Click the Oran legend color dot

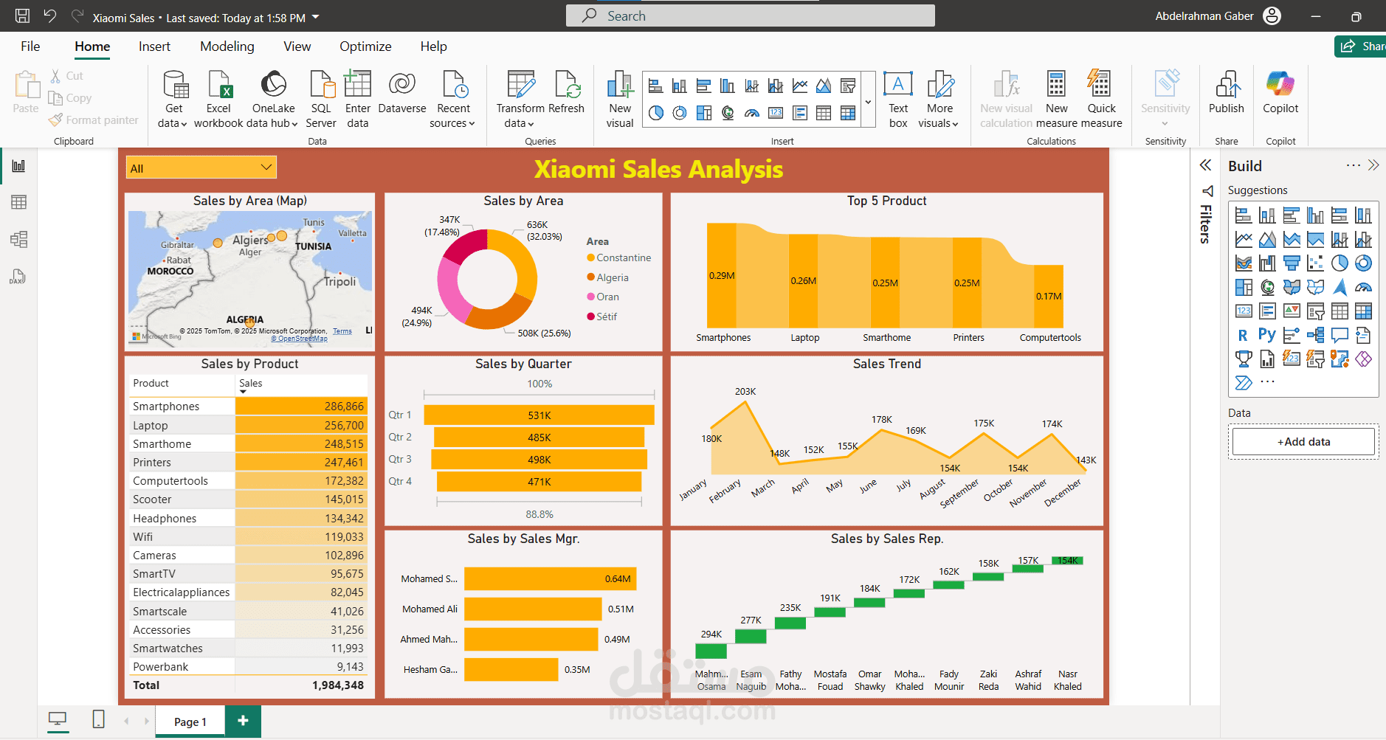tap(590, 297)
